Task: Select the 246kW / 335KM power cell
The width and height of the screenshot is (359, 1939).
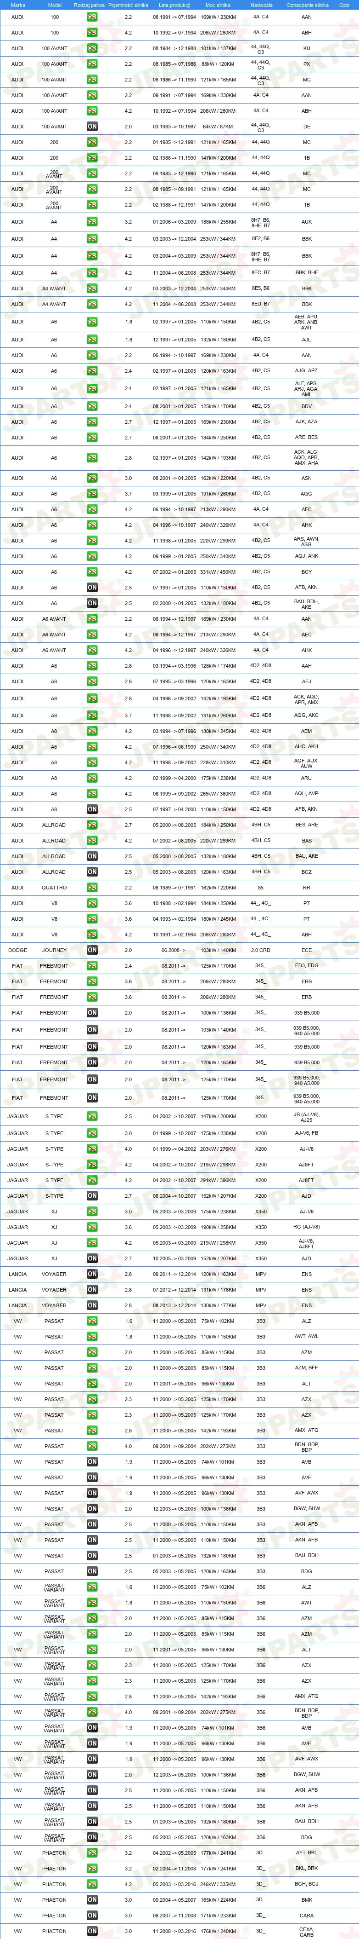Action: coord(218,1884)
